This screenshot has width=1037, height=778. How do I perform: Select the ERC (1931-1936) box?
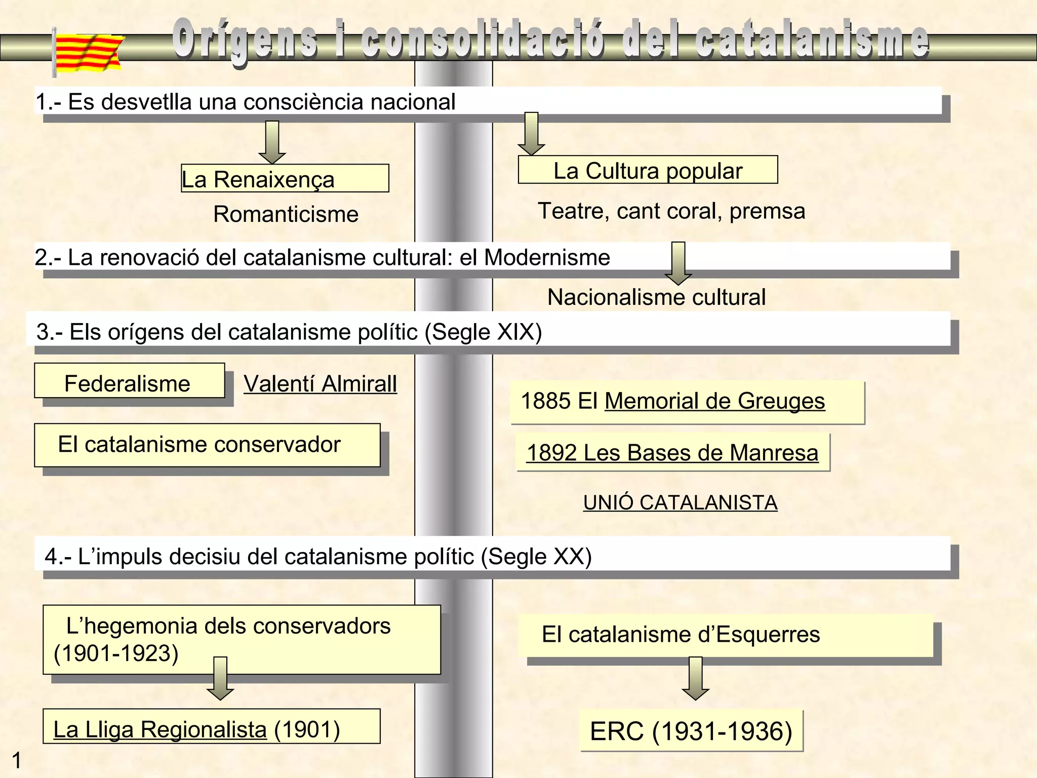[x=691, y=731]
